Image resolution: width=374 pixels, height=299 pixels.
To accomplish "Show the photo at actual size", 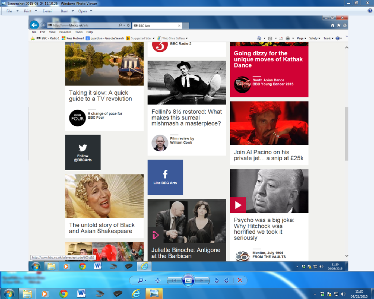I will [x=158, y=280].
